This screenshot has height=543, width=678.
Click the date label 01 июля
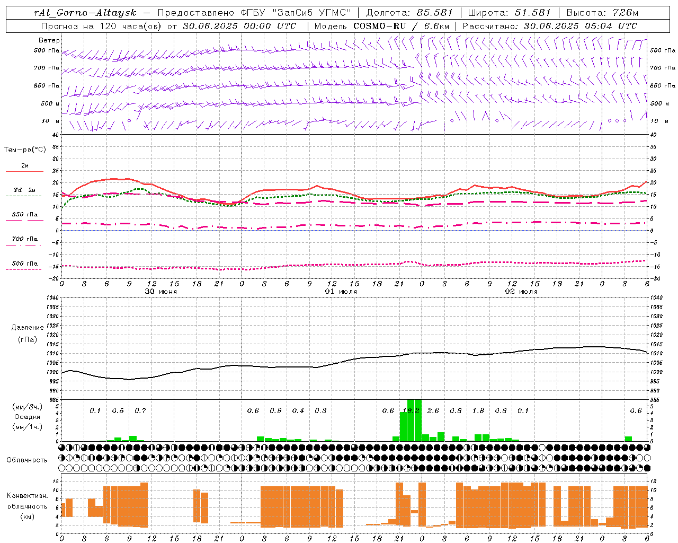tap(341, 292)
